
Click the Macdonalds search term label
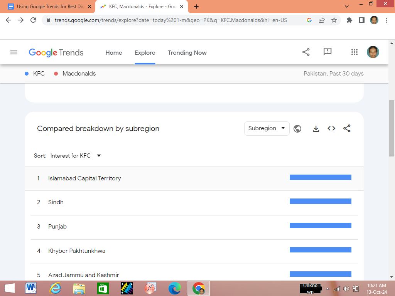pos(79,74)
